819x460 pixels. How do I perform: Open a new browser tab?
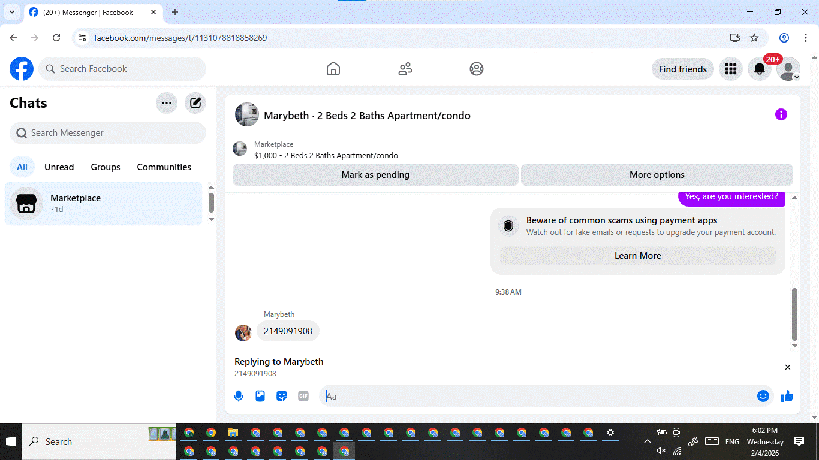(175, 12)
